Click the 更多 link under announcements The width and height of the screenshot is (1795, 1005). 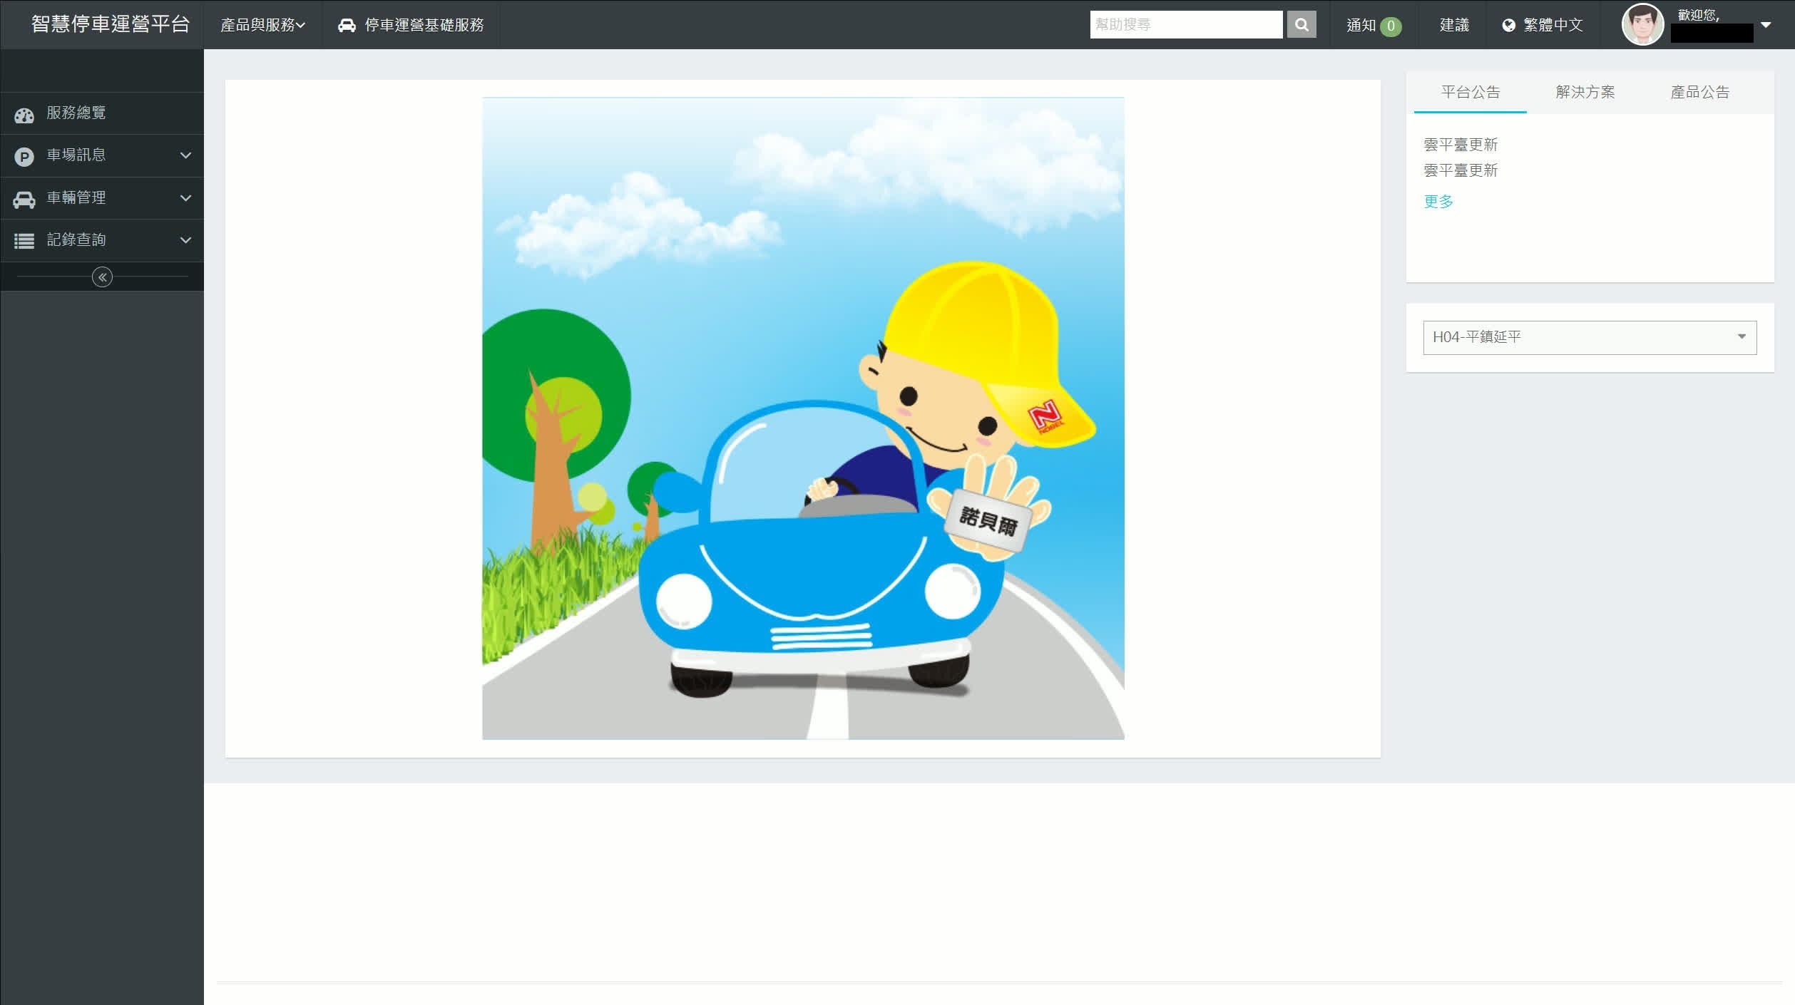coord(1438,202)
